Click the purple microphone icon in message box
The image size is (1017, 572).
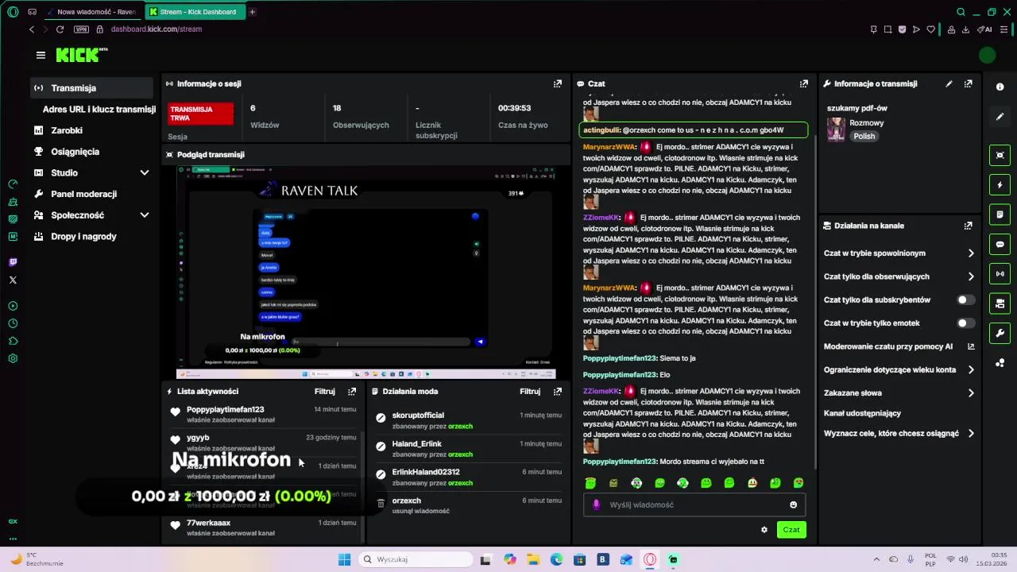pyautogui.click(x=596, y=504)
